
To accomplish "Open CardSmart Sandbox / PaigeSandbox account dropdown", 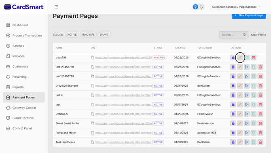I will [x=236, y=7].
